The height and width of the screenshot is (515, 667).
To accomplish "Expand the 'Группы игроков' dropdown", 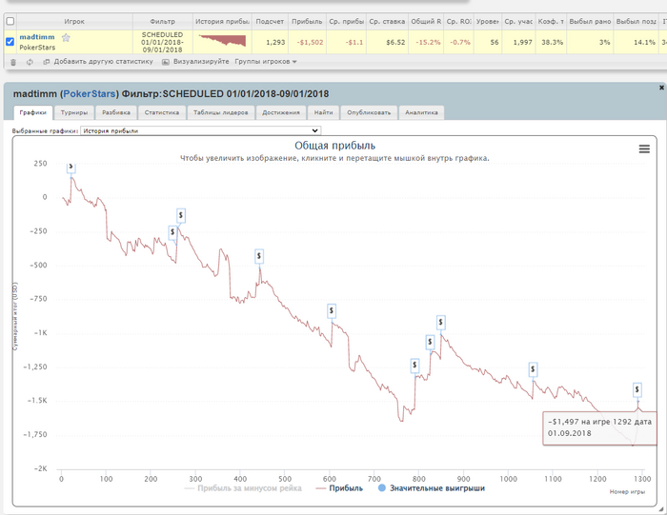I will click(x=266, y=62).
